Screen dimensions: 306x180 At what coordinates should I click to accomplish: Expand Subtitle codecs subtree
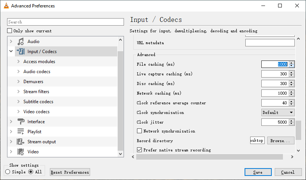19,102
